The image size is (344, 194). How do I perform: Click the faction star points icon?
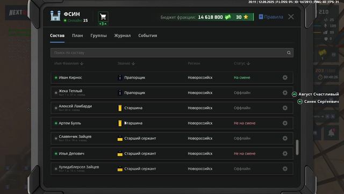pyautogui.click(x=246, y=17)
